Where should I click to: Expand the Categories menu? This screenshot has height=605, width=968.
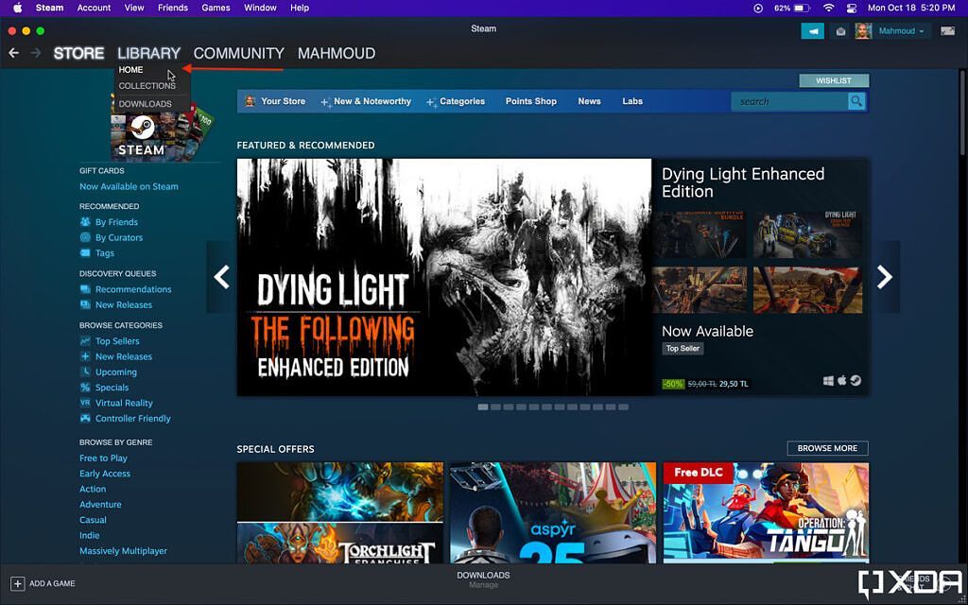pos(456,101)
